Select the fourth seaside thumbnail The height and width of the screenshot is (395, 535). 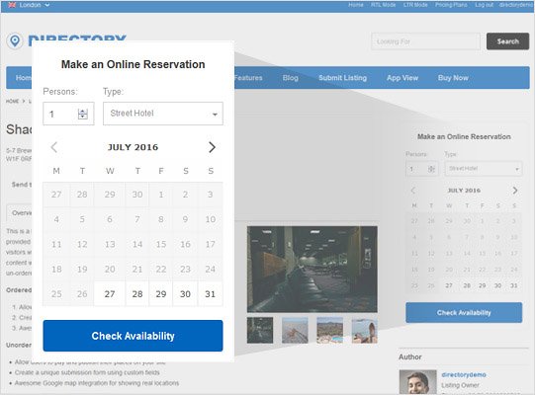(x=364, y=330)
